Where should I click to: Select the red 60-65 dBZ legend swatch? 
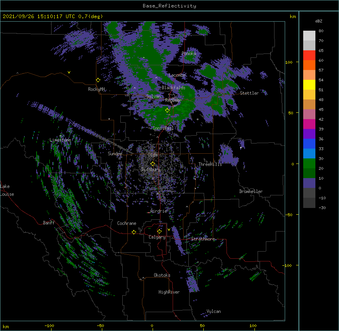309,55
